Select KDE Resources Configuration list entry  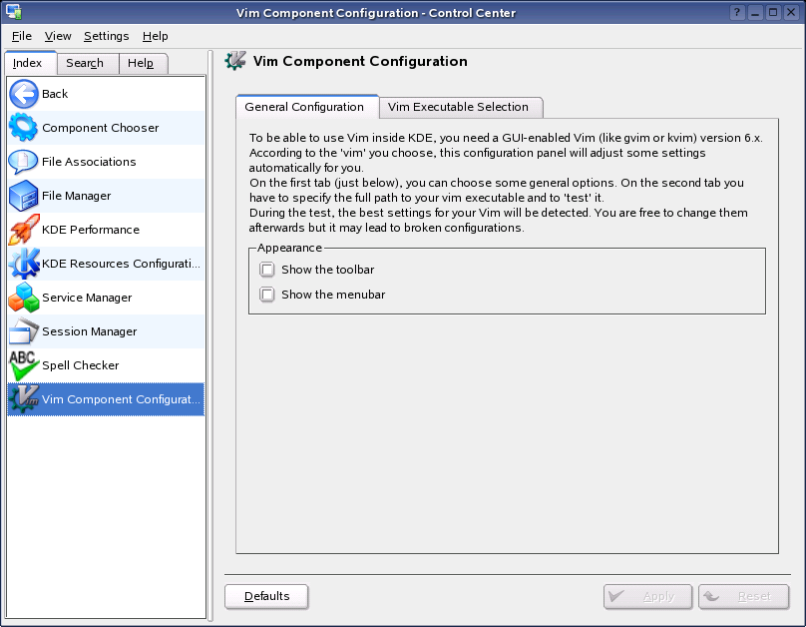tap(106, 264)
